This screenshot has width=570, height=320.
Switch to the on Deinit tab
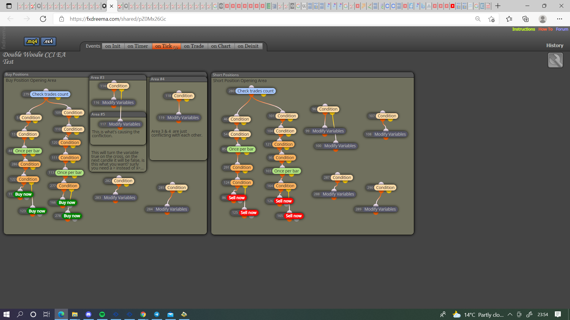pyautogui.click(x=248, y=46)
